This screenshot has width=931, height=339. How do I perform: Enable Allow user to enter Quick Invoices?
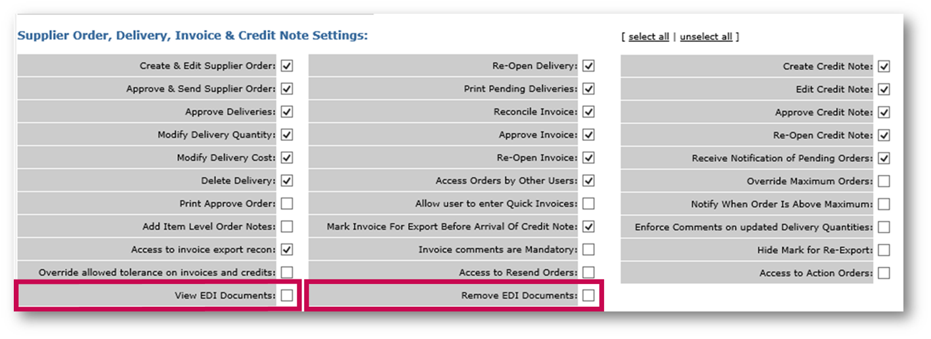click(x=588, y=204)
